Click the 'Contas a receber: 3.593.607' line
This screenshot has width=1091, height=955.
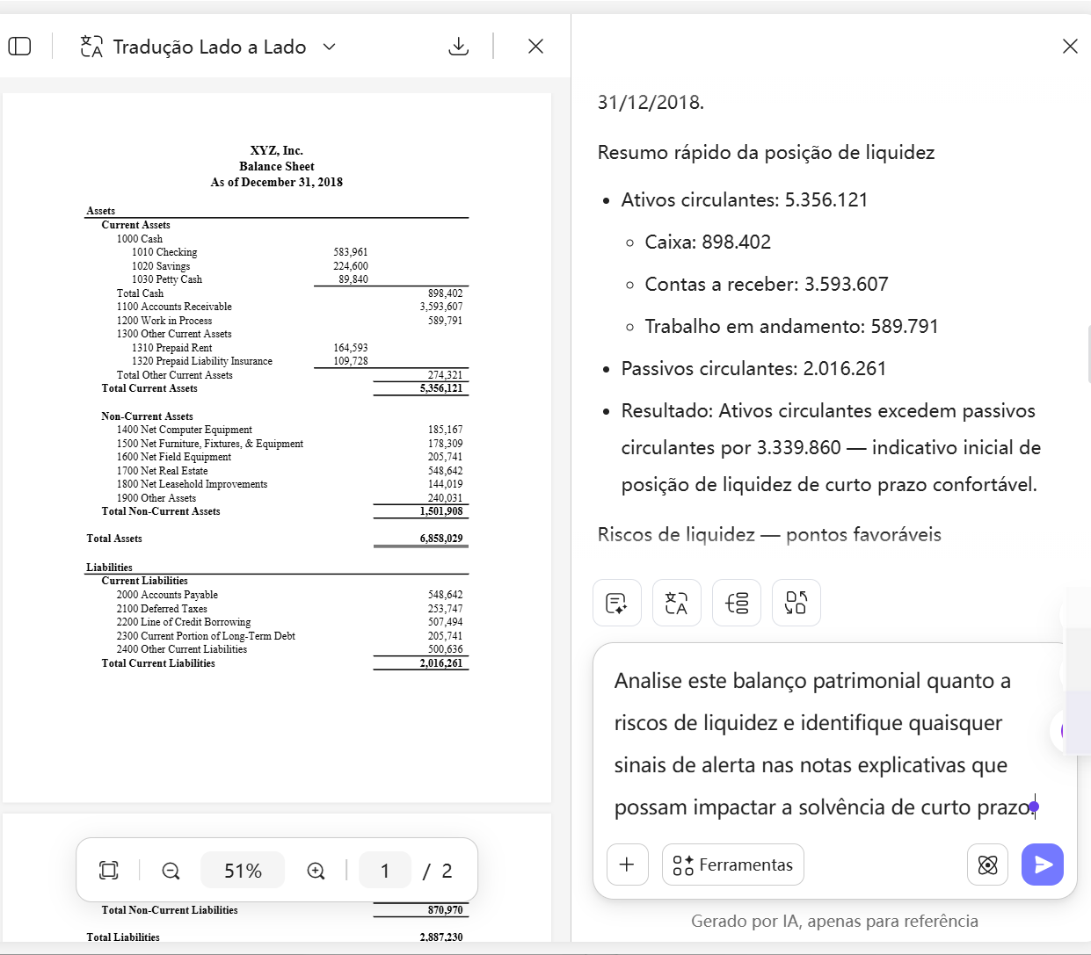coord(767,284)
